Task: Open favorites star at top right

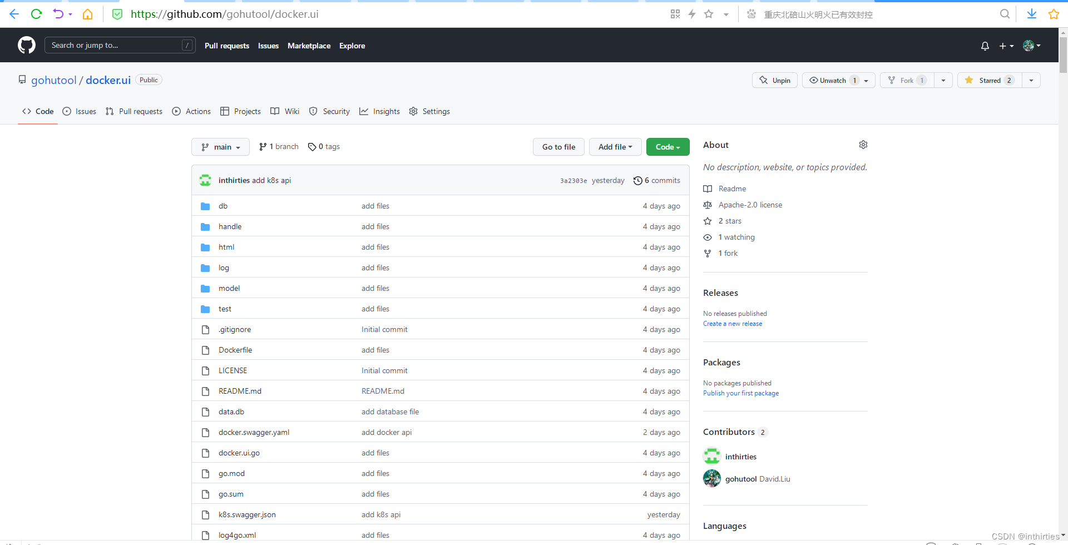Action: click(x=1054, y=14)
